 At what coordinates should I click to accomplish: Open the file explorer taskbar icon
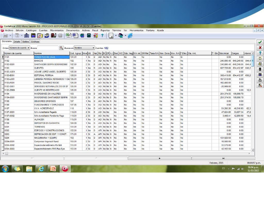click(29, 169)
